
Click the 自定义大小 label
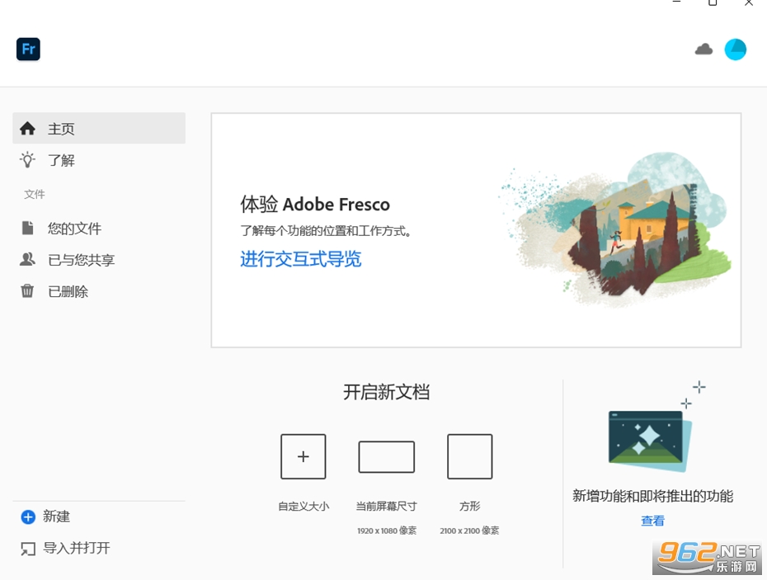(304, 506)
